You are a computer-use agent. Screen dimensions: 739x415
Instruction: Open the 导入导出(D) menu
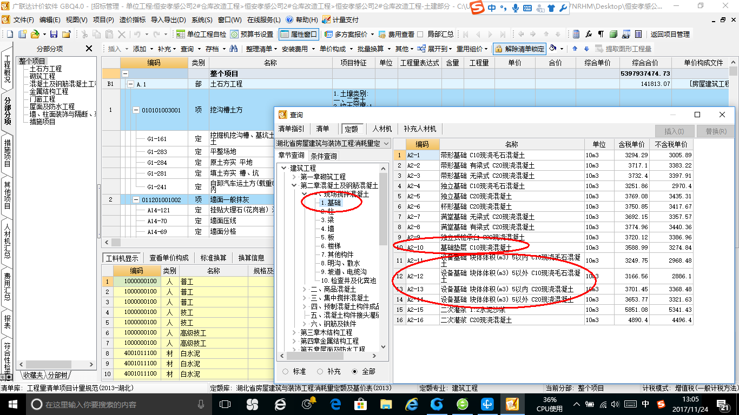(x=168, y=19)
